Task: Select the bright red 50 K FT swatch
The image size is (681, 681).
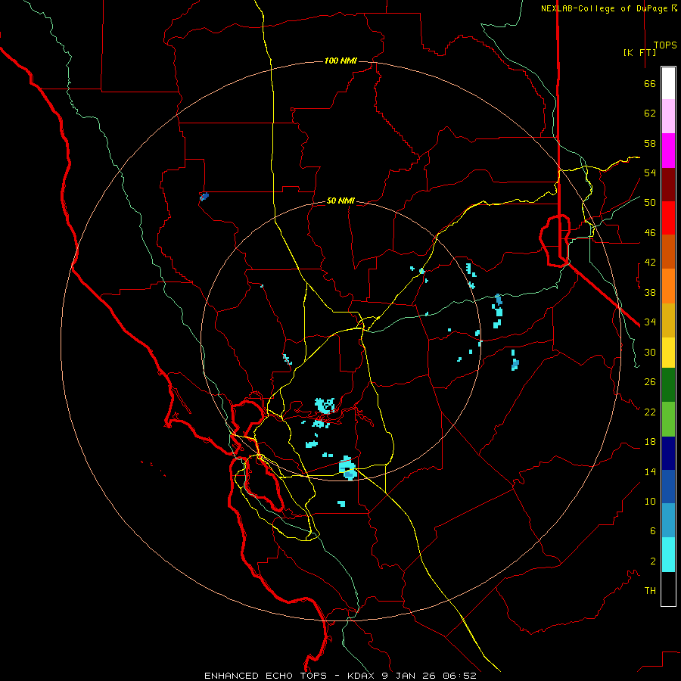Action: 668,218
